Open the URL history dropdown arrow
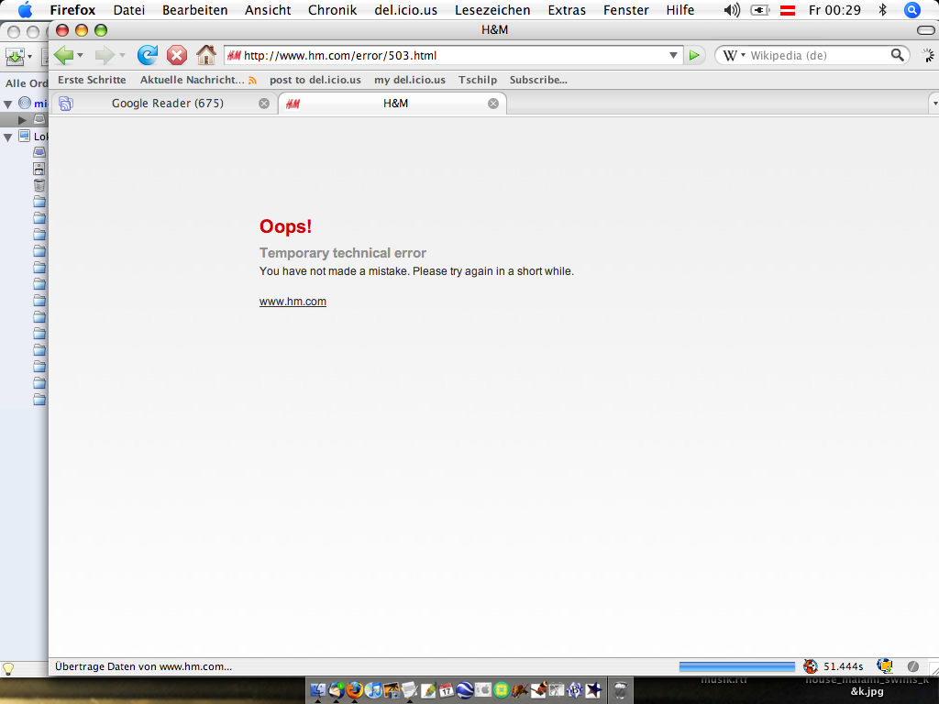Image resolution: width=939 pixels, height=704 pixels. (x=674, y=56)
